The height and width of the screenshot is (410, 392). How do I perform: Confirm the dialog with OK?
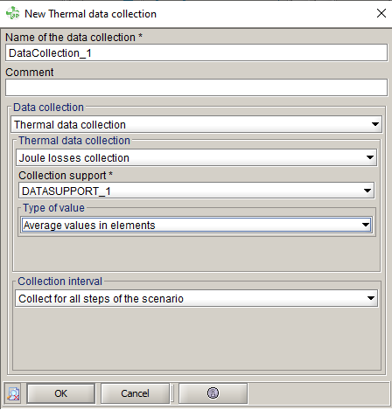click(60, 393)
